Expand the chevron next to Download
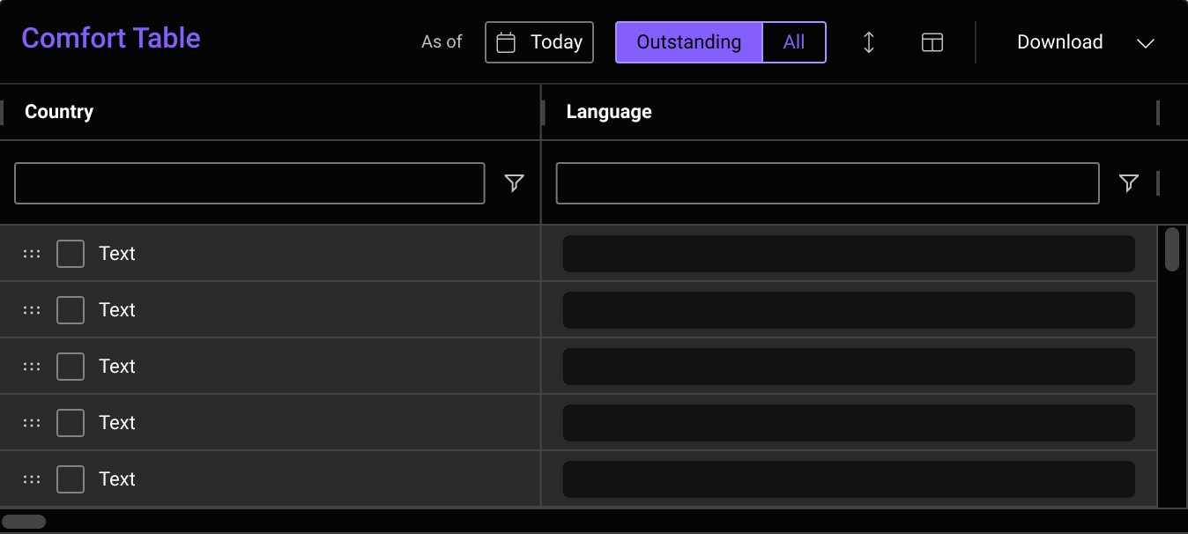Viewport: 1188px width, 534px height. point(1146,43)
